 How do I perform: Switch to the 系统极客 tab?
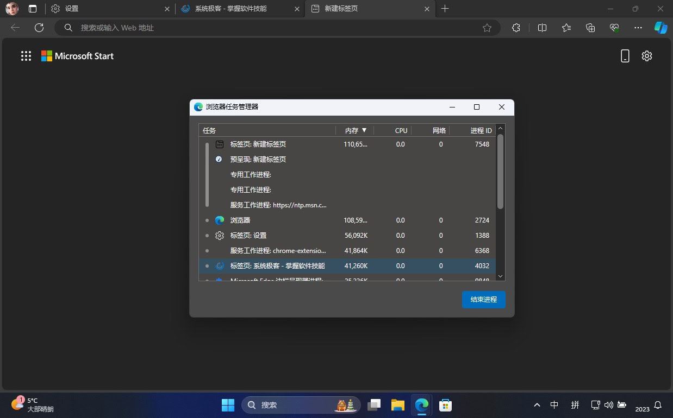point(240,9)
